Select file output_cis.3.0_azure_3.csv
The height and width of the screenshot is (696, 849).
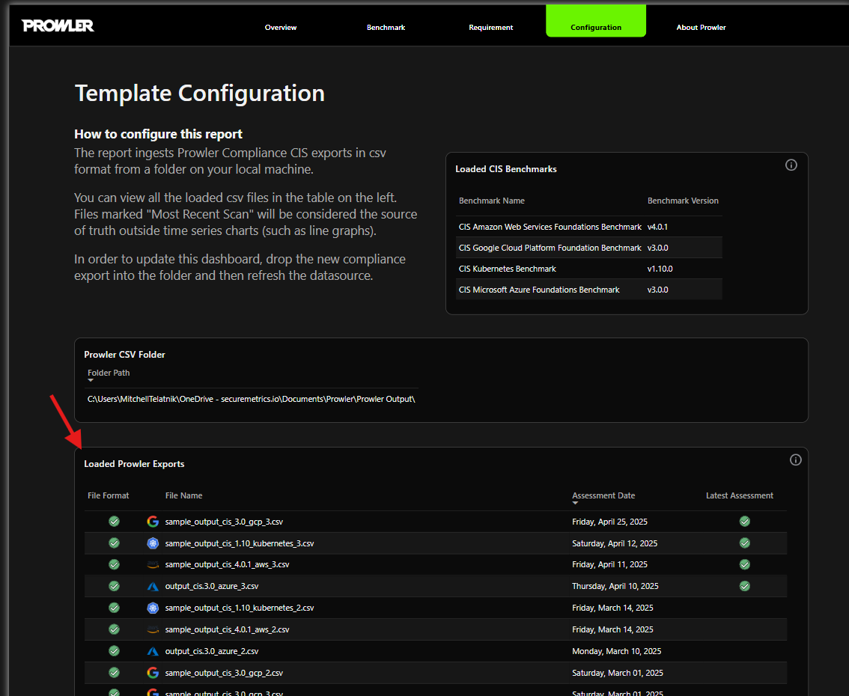(x=212, y=586)
